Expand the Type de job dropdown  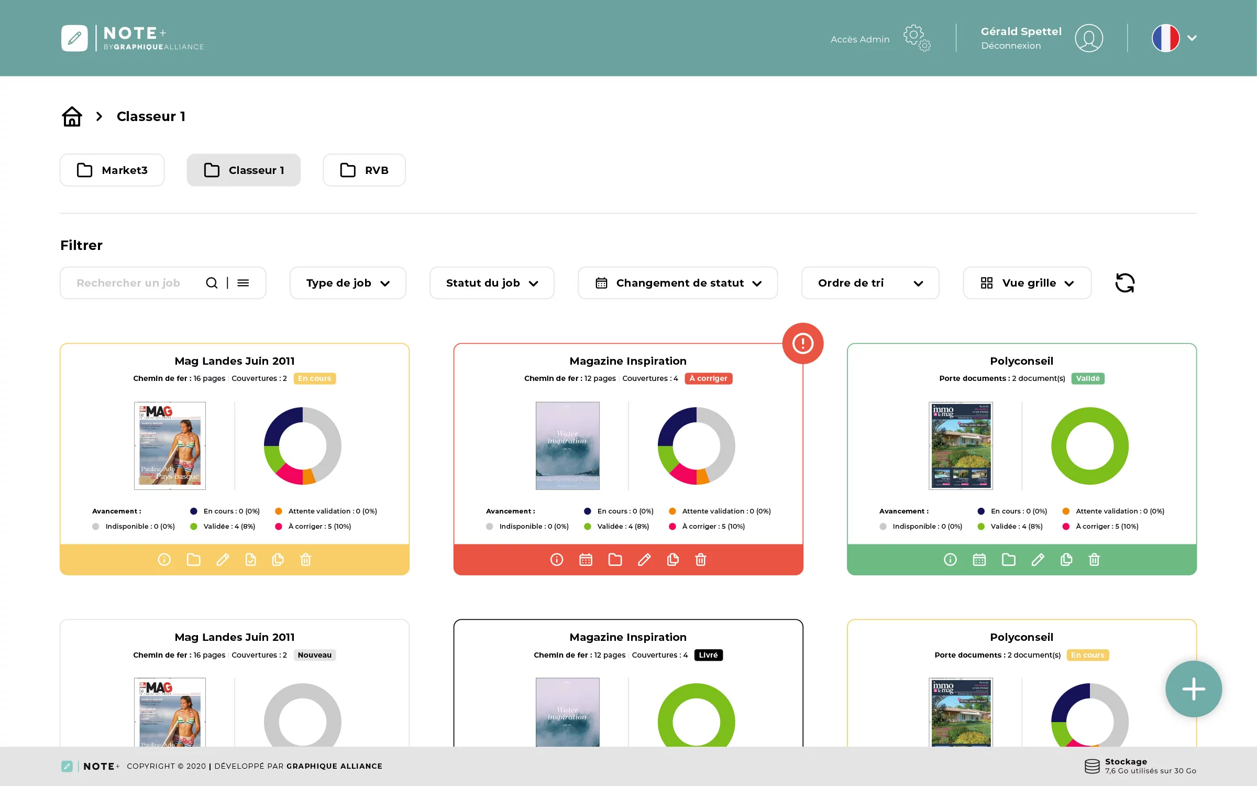[x=348, y=283]
